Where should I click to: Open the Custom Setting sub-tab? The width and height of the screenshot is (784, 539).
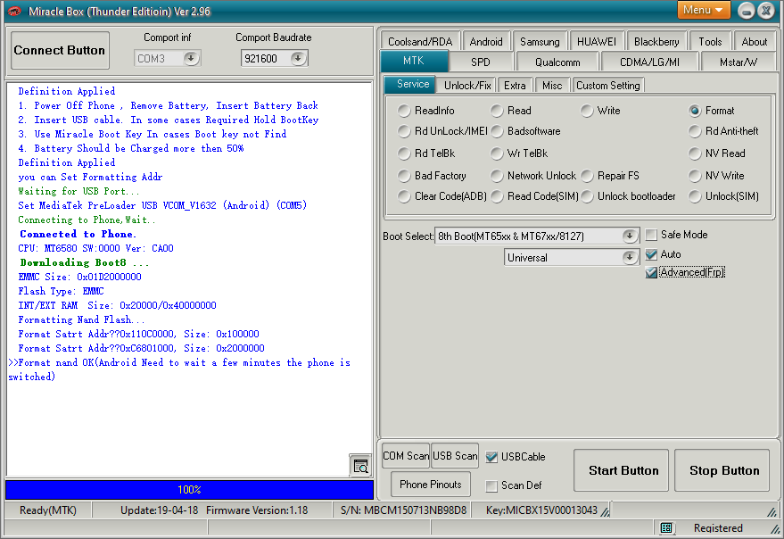point(608,86)
